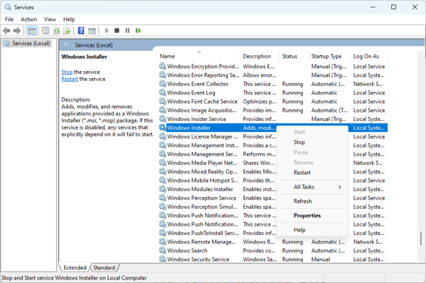Click the Export List toolbar icon

[66, 30]
